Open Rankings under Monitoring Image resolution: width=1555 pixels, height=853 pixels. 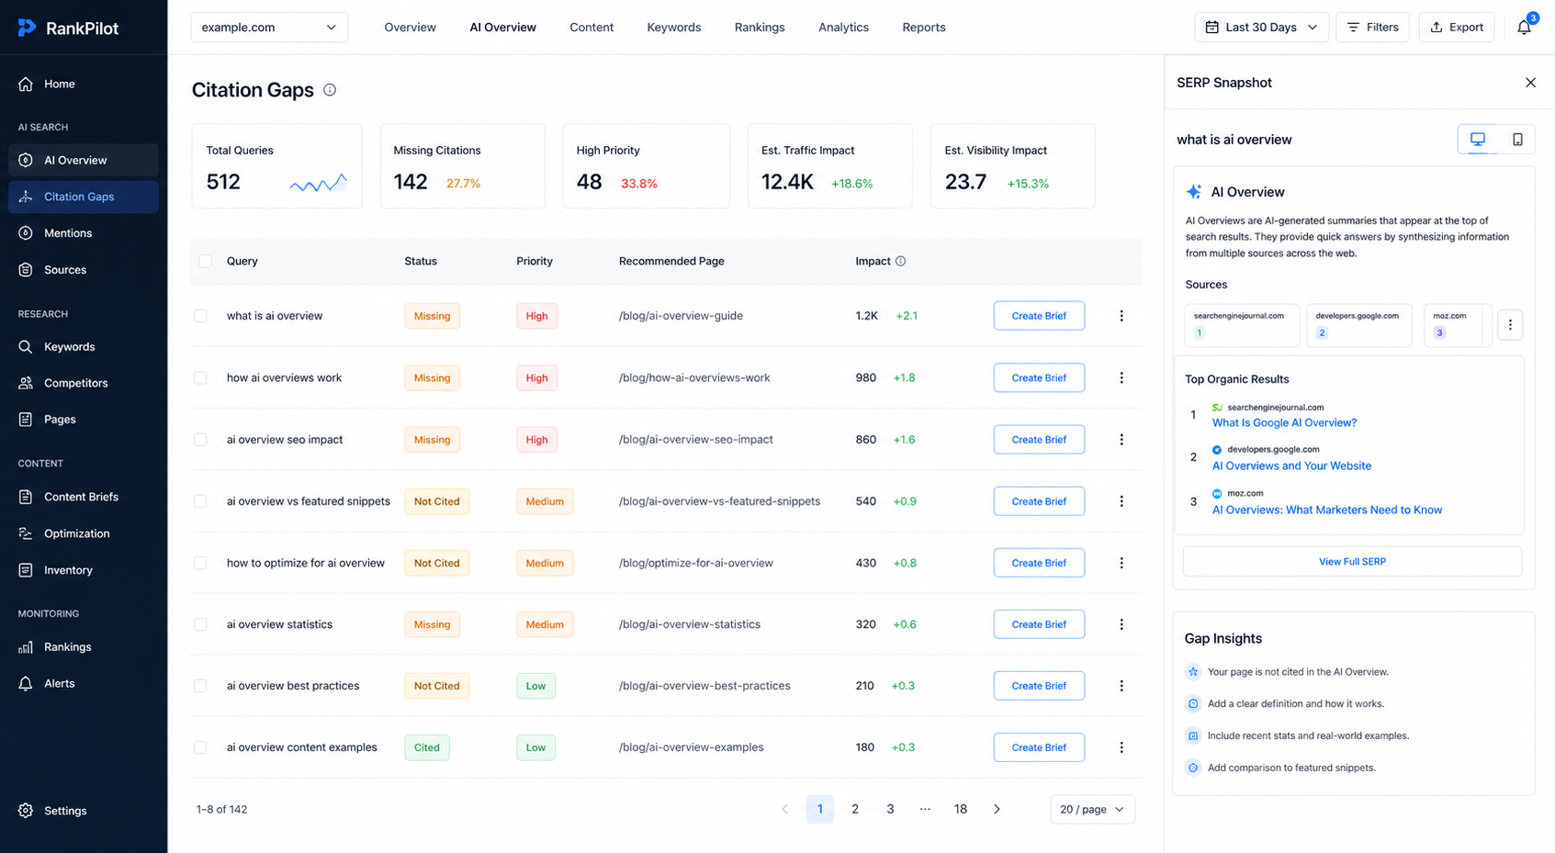pyautogui.click(x=84, y=646)
